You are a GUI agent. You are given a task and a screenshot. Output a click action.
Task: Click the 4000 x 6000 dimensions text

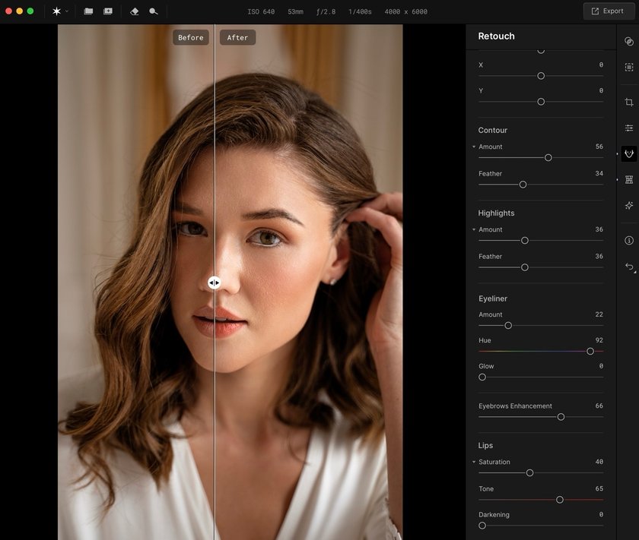coord(406,12)
